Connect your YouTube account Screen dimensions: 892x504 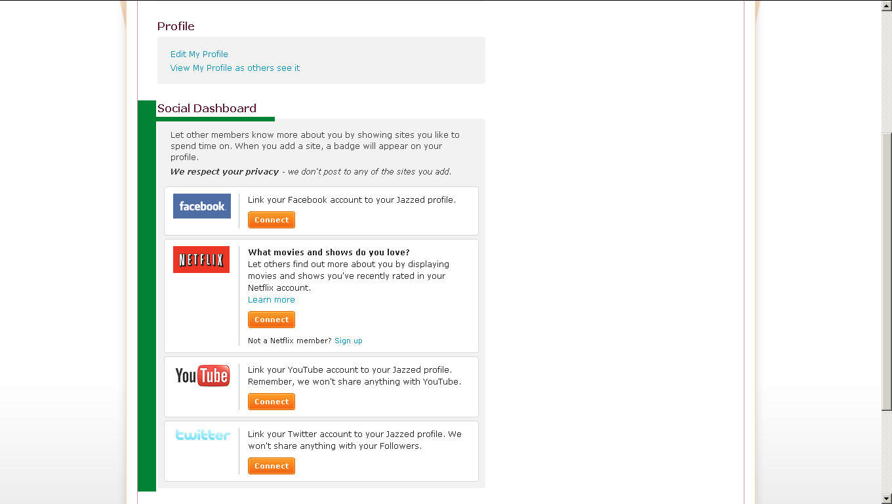[x=272, y=402]
